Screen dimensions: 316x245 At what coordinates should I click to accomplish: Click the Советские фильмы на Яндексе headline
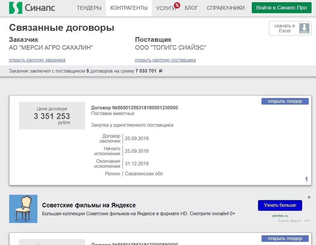(x=89, y=205)
